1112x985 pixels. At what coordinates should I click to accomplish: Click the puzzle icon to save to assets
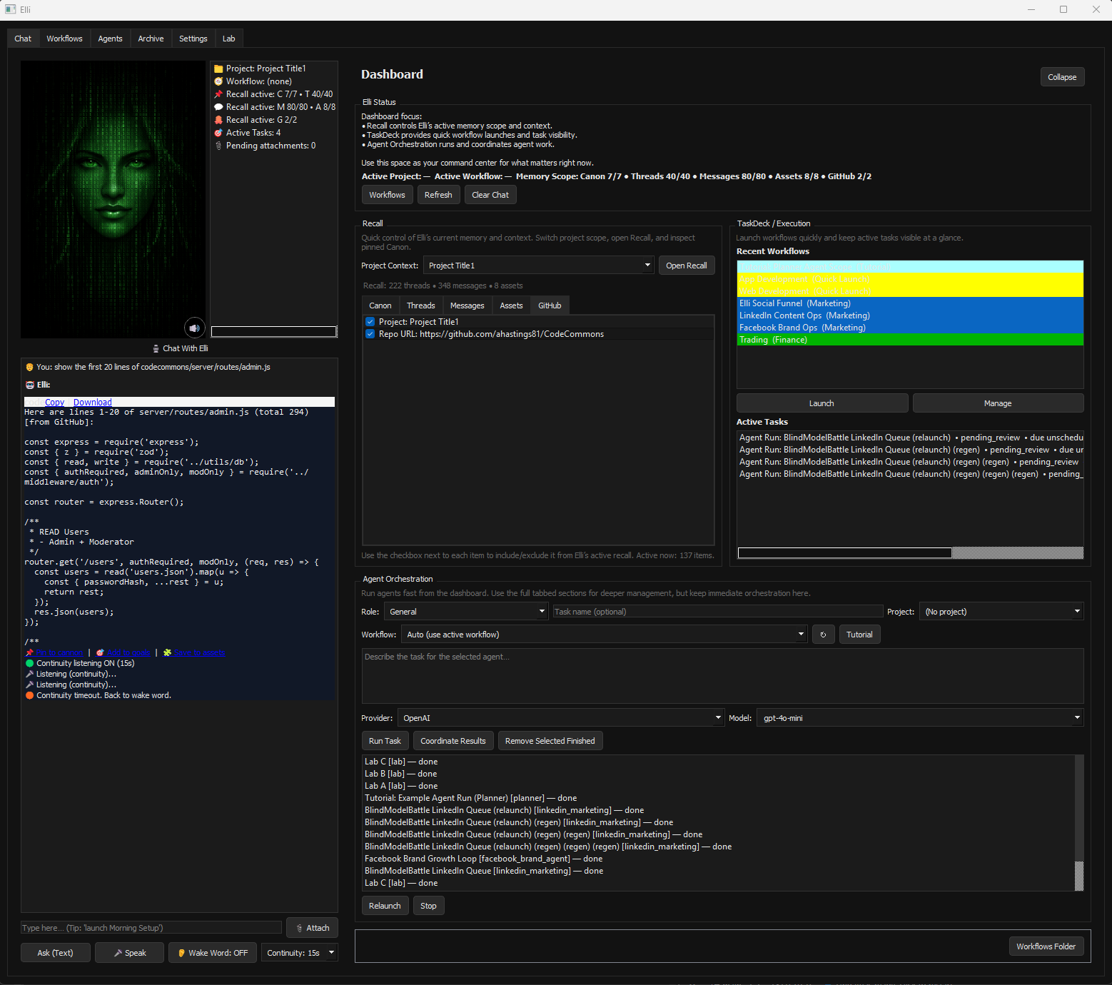tap(167, 652)
